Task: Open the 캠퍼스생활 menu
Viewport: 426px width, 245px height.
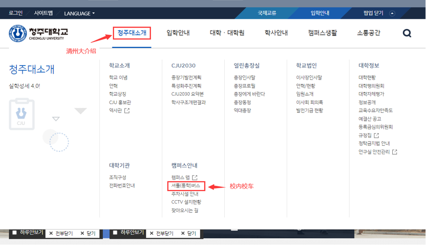Action: [322, 33]
